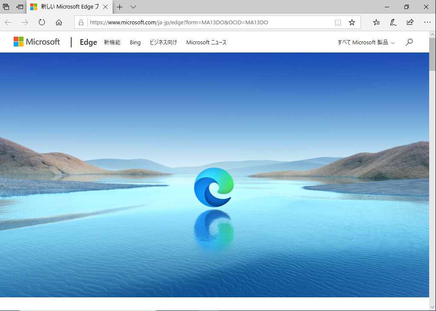The width and height of the screenshot is (436, 311).
Task: Click the website search magnifier icon
Action: coord(409,42)
